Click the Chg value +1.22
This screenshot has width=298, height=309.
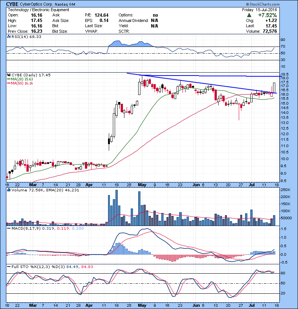tap(271, 20)
